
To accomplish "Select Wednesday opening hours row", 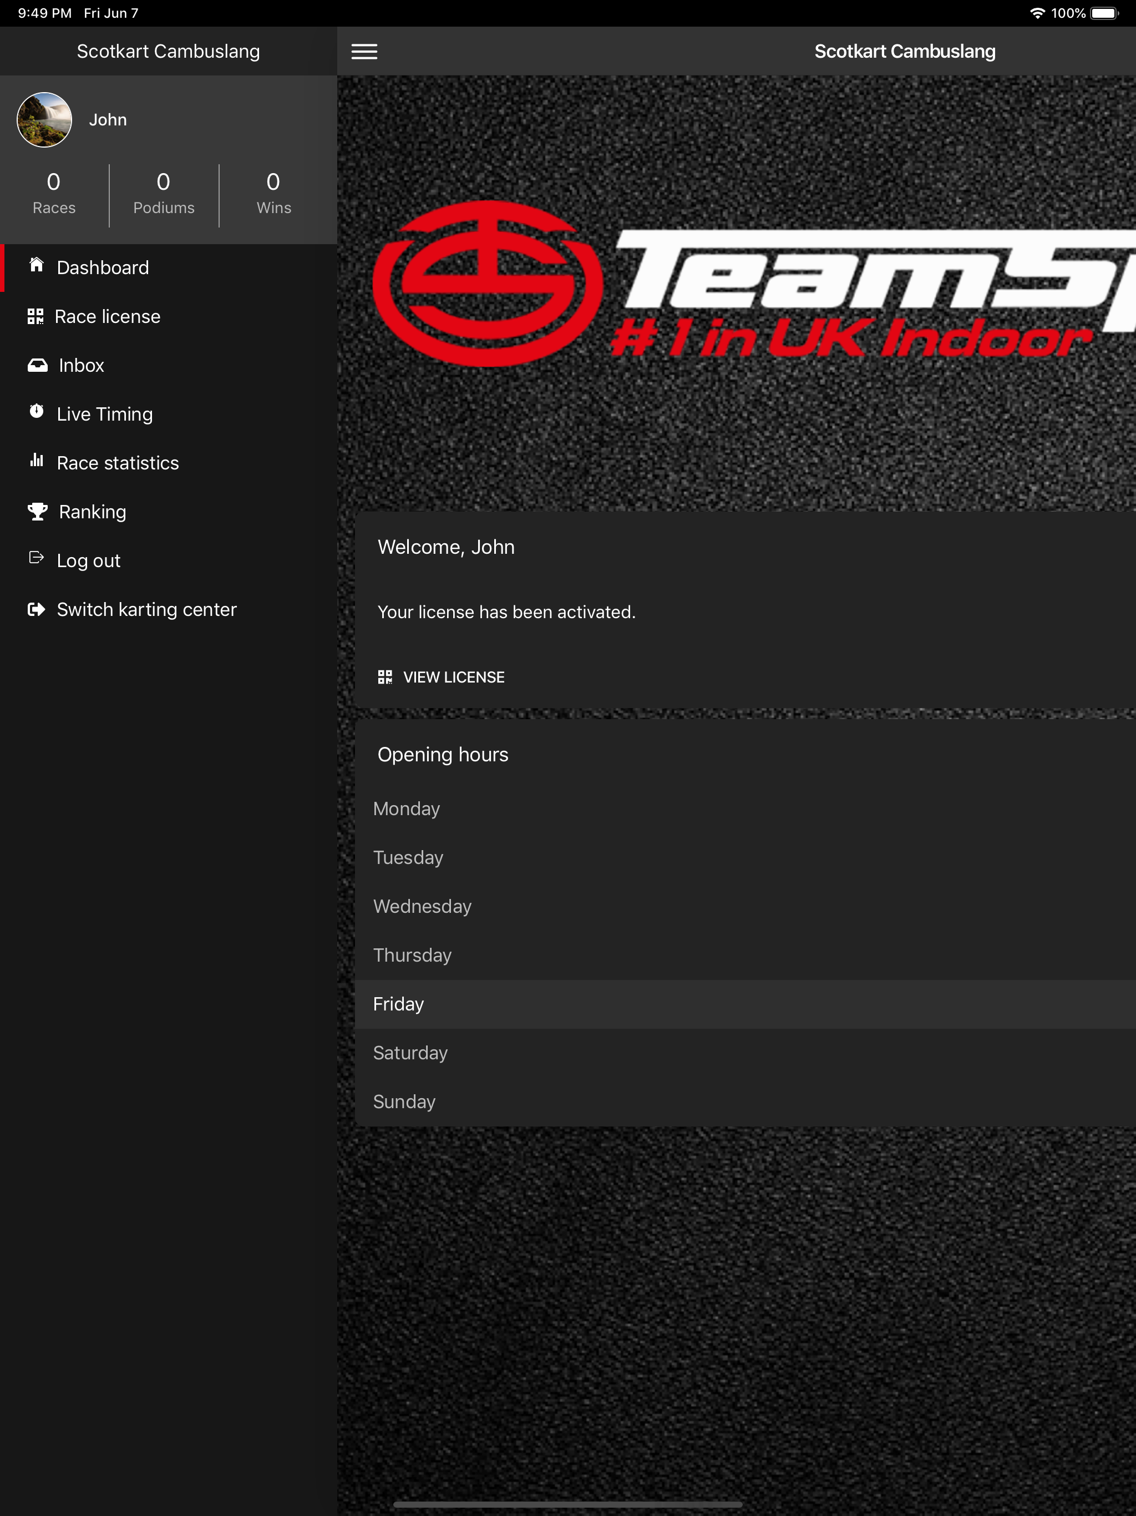I will (745, 906).
